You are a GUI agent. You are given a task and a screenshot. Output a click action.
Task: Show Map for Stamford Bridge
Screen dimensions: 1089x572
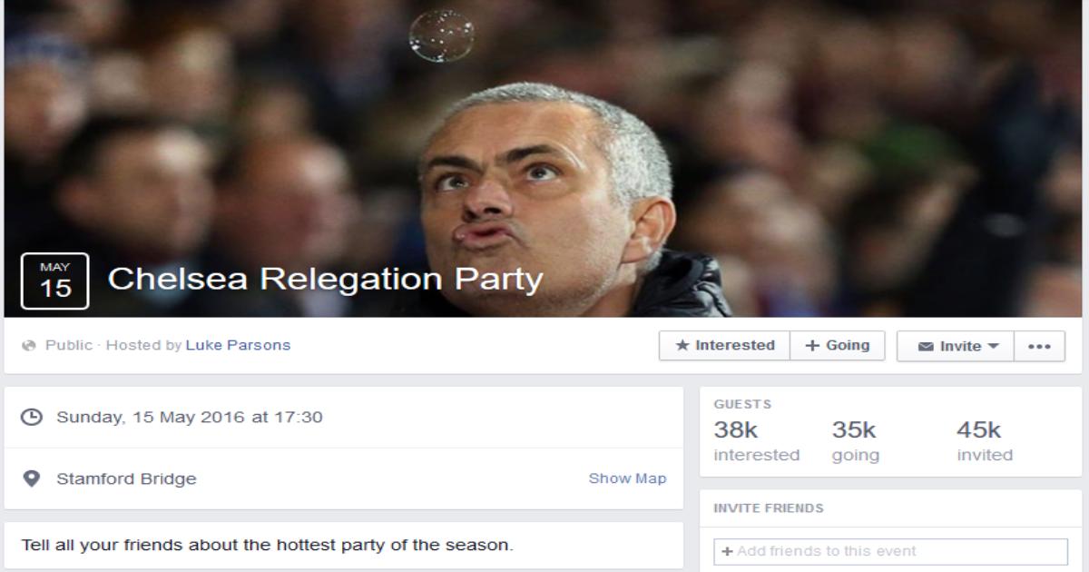tap(627, 478)
